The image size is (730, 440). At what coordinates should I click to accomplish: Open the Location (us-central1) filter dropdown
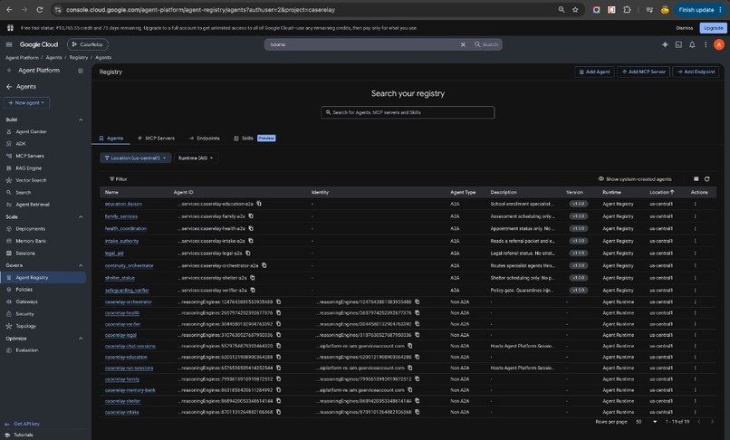coord(136,158)
